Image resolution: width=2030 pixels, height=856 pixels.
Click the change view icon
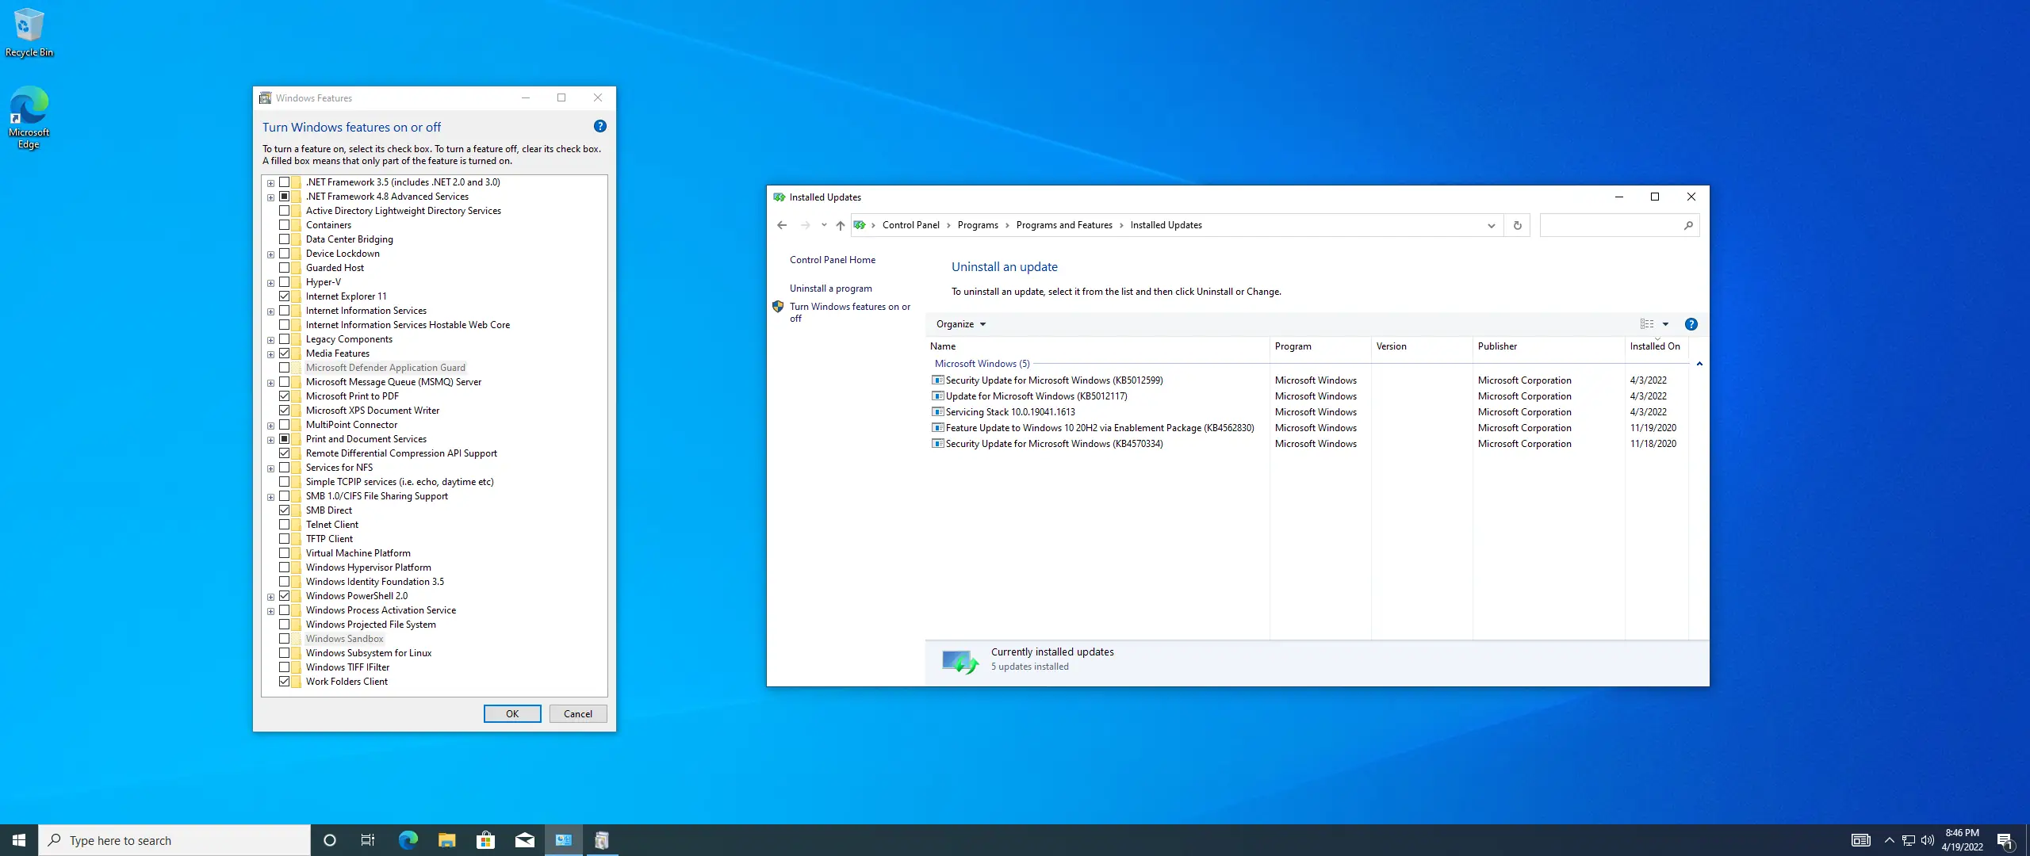[x=1647, y=324]
